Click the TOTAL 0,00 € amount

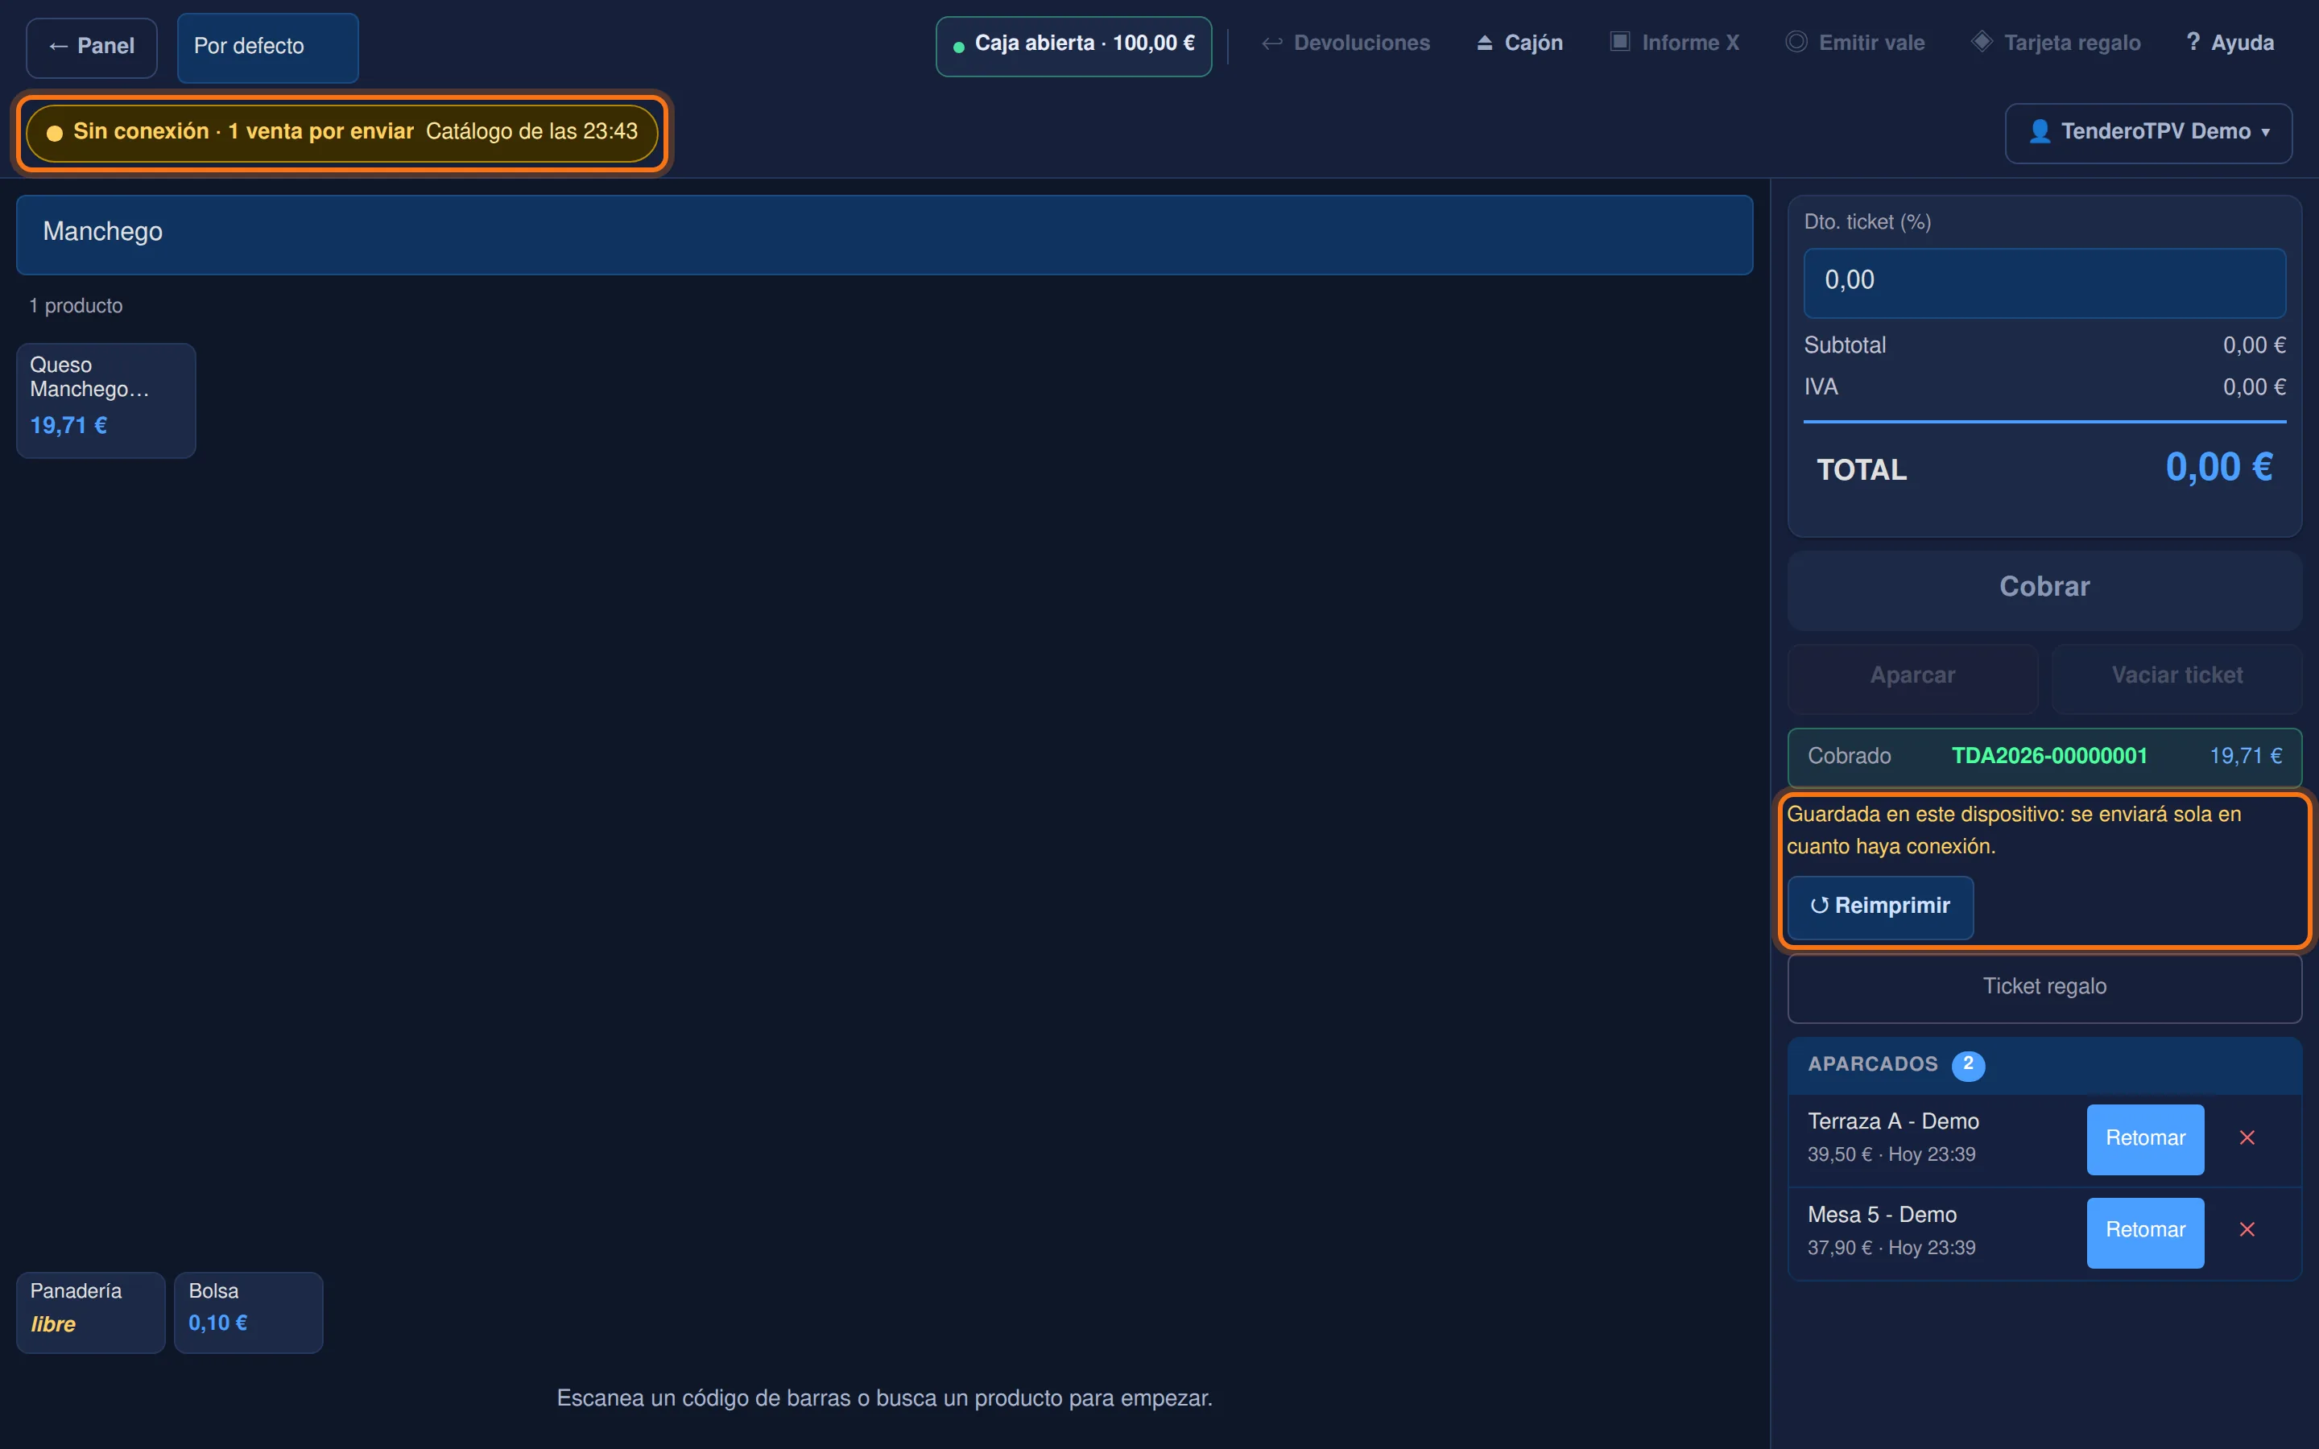(2218, 468)
